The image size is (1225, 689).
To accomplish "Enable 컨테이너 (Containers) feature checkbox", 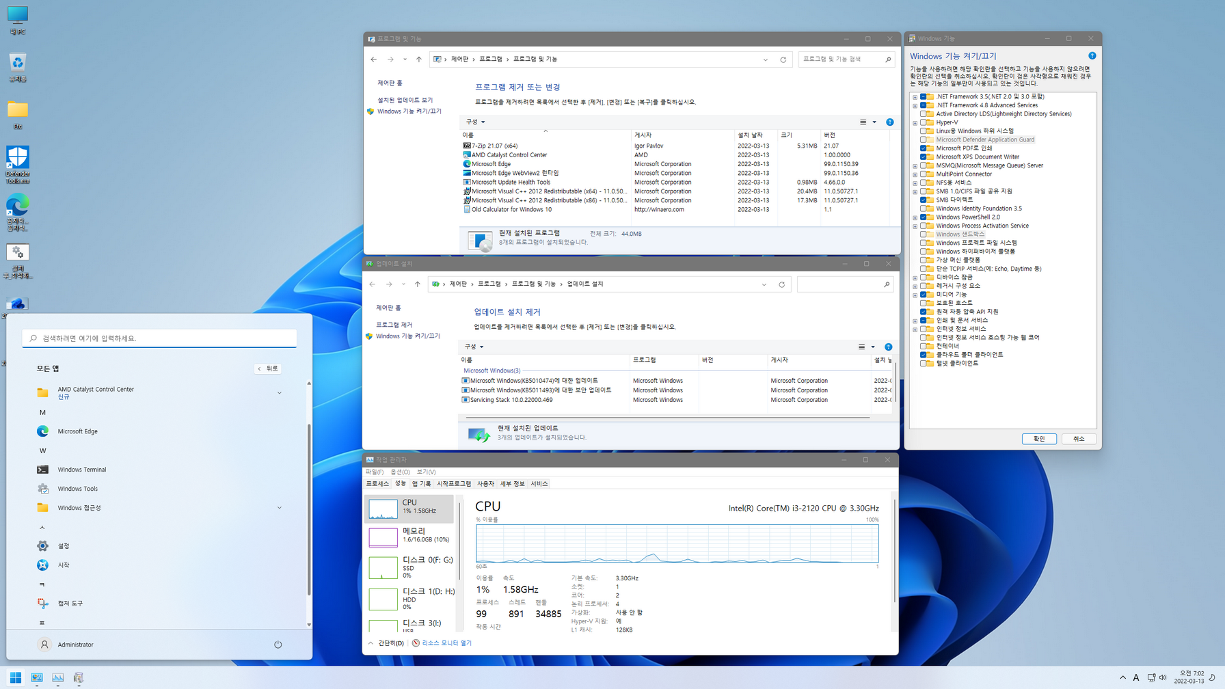I will coord(923,346).
